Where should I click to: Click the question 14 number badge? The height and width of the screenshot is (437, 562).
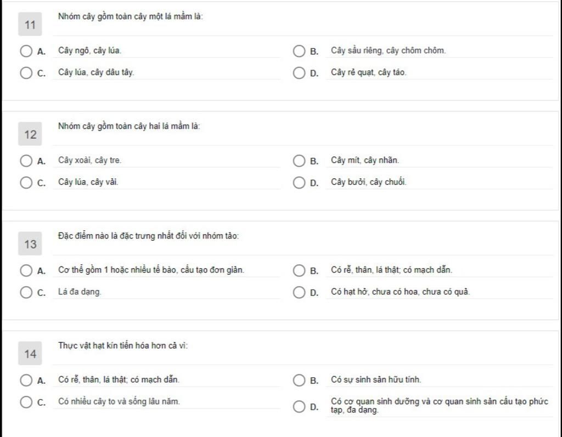(30, 354)
